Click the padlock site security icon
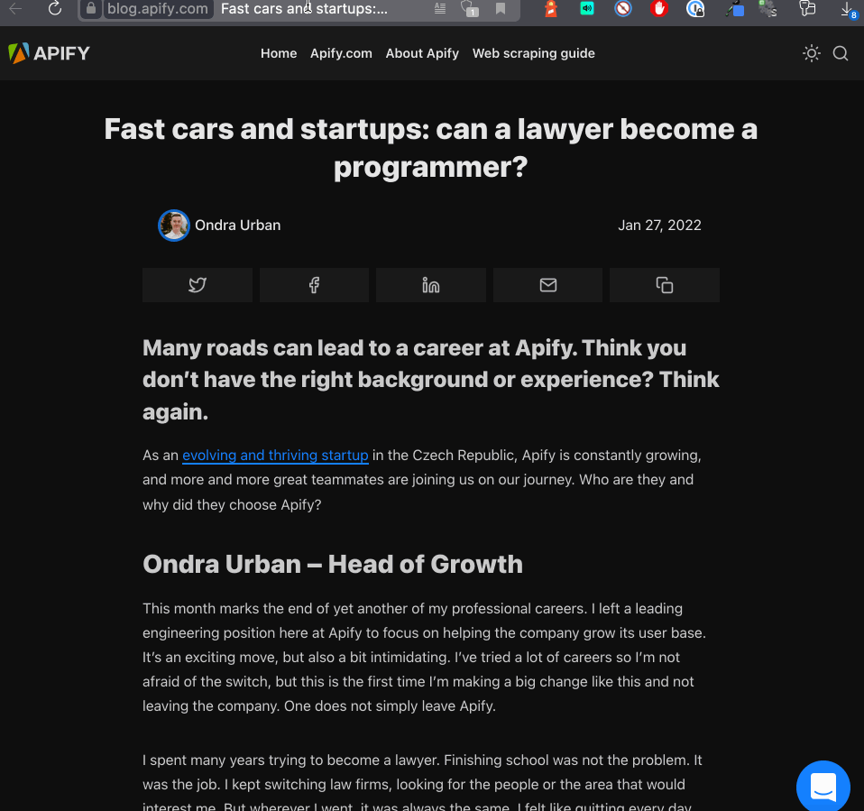This screenshot has height=811, width=864. tap(91, 9)
